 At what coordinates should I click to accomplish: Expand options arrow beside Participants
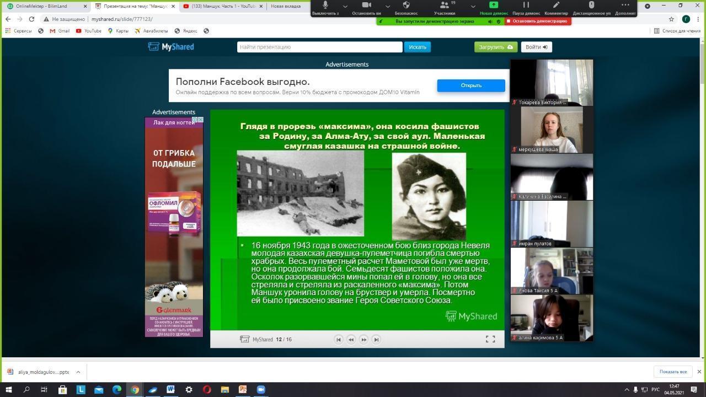473,7
